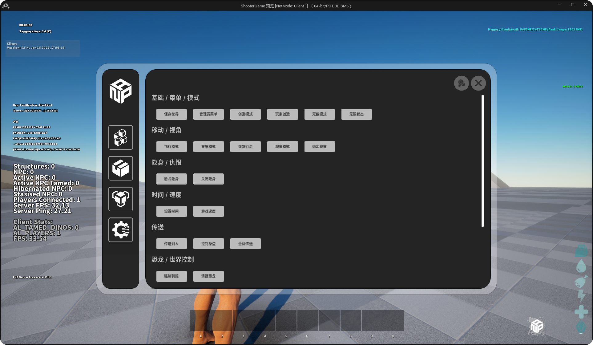The image size is (593, 345).
Task: Click the stacked cubes sidebar icon
Action: click(121, 137)
